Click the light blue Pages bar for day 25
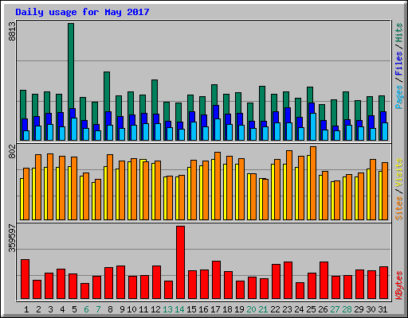This screenshot has height=318, width=408. coord(313,126)
